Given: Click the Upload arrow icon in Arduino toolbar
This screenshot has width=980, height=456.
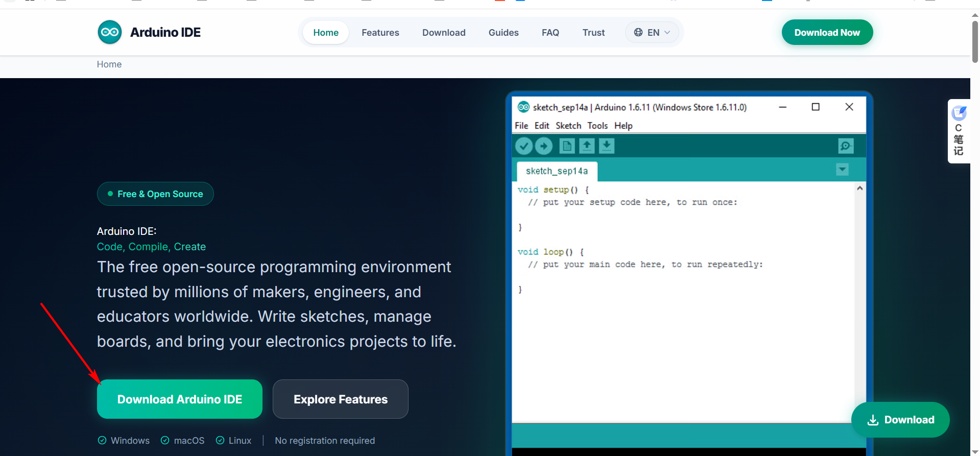Looking at the screenshot, I should (544, 146).
